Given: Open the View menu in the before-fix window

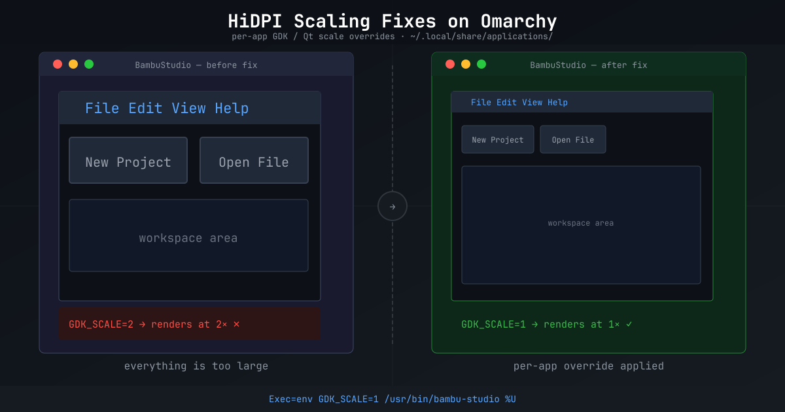Looking at the screenshot, I should [x=188, y=109].
